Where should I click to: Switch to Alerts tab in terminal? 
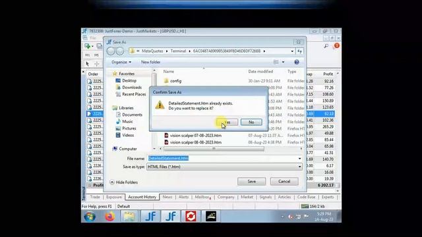point(183,197)
